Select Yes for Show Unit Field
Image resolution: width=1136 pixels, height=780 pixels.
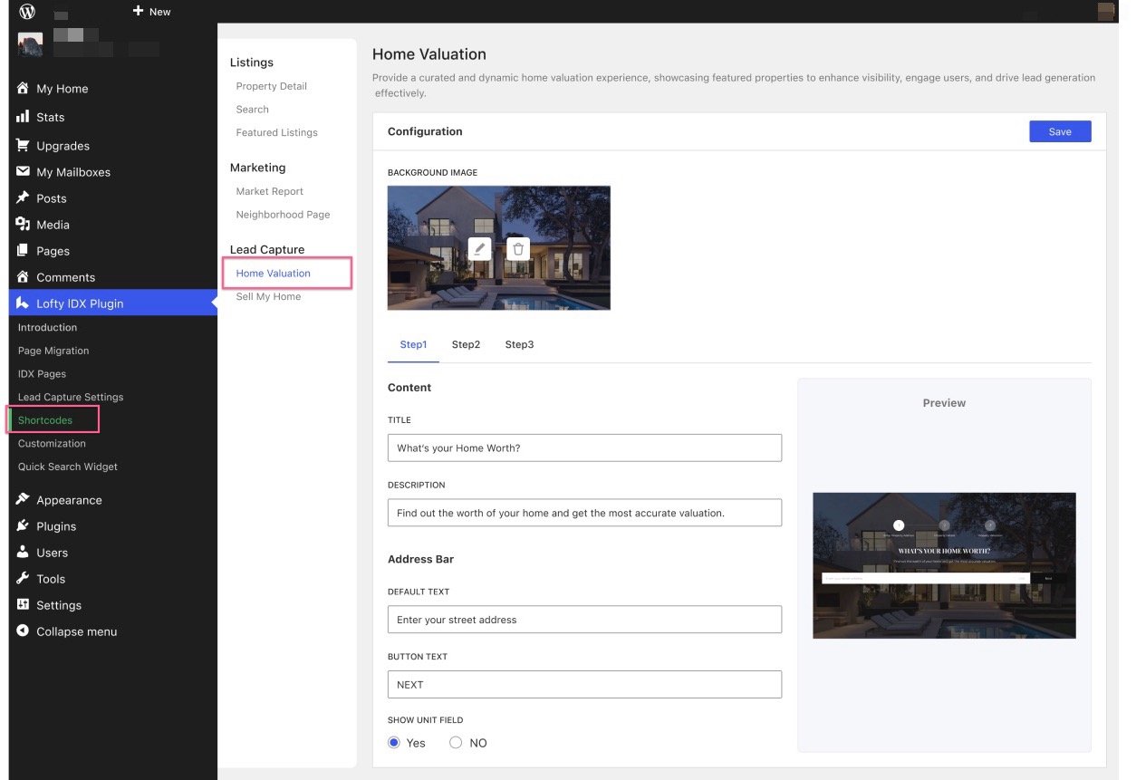click(394, 743)
